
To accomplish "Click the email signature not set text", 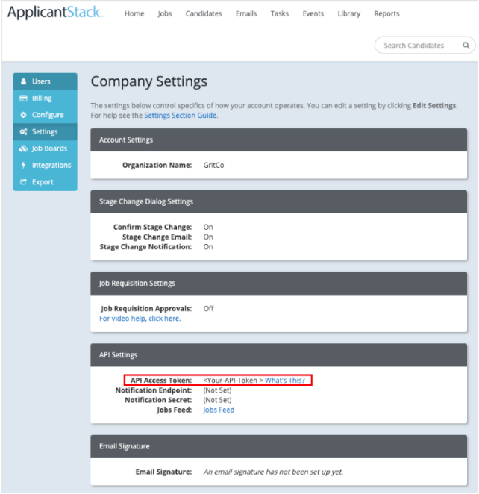I will [x=273, y=472].
